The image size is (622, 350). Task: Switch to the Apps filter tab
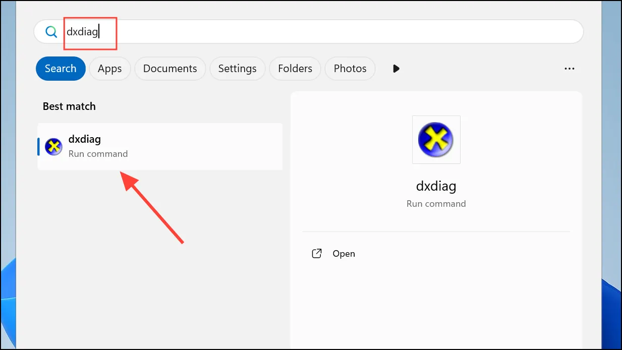coord(110,69)
